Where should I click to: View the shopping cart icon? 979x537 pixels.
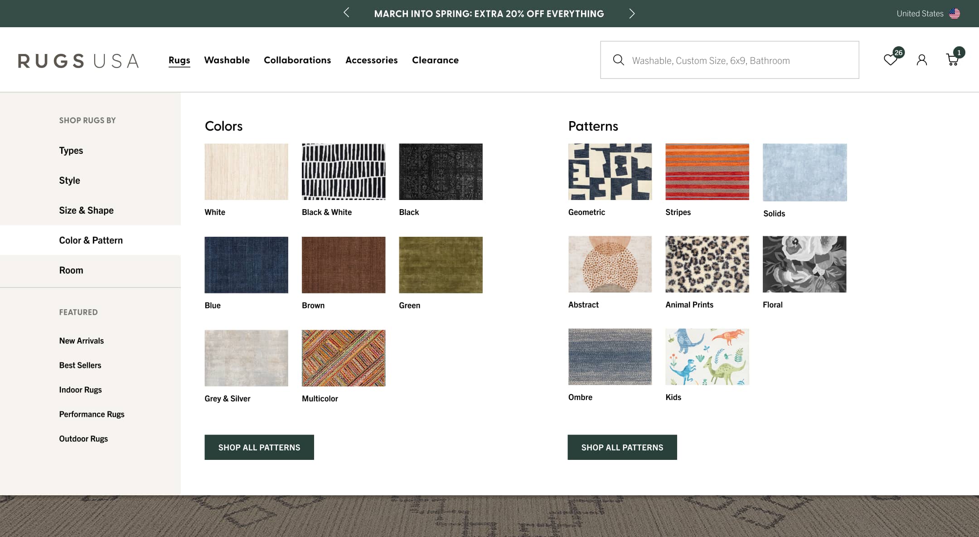(x=952, y=59)
